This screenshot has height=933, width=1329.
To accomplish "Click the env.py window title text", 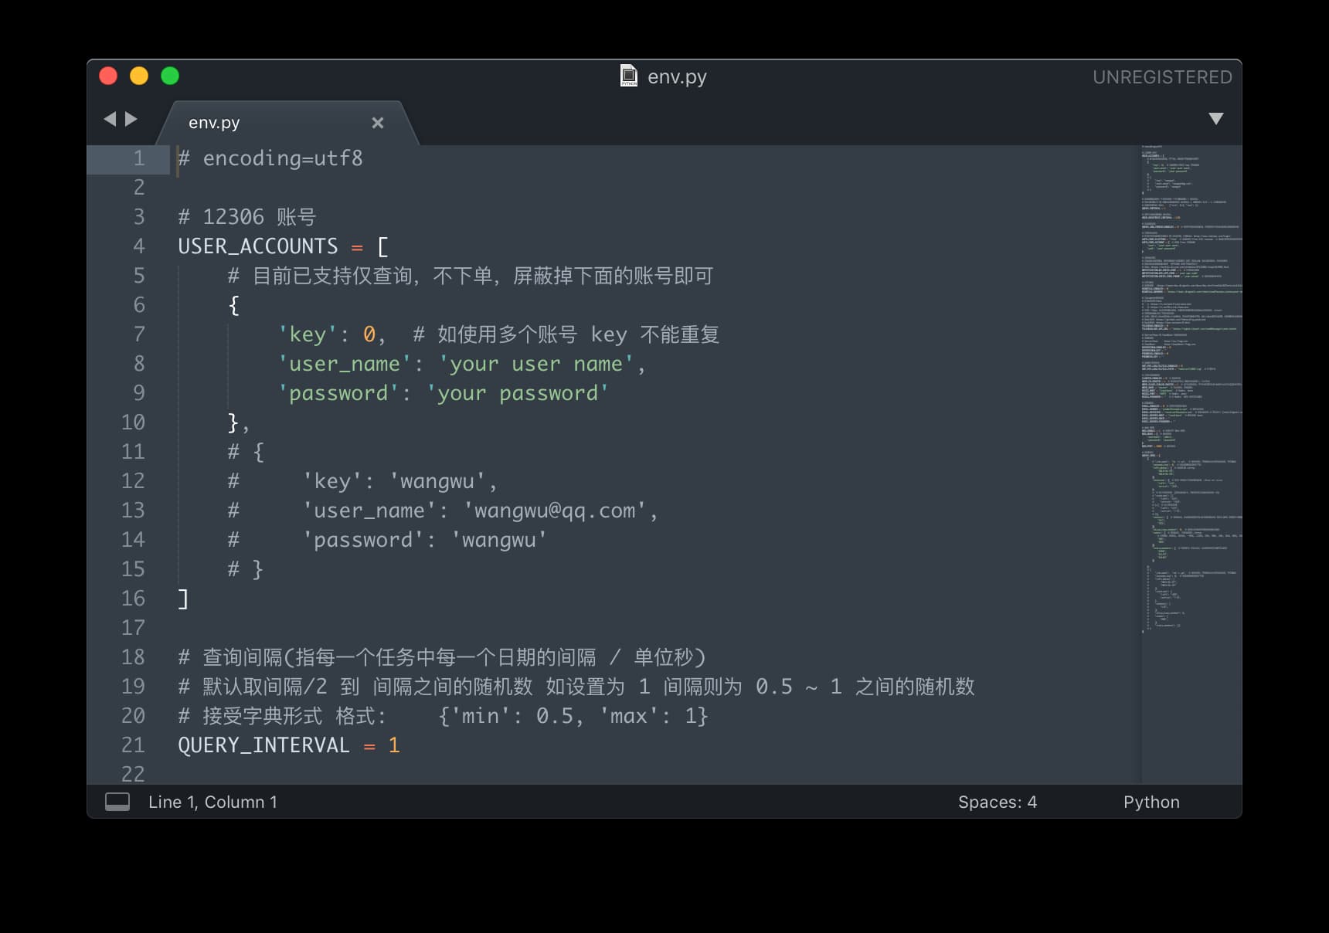I will point(677,76).
